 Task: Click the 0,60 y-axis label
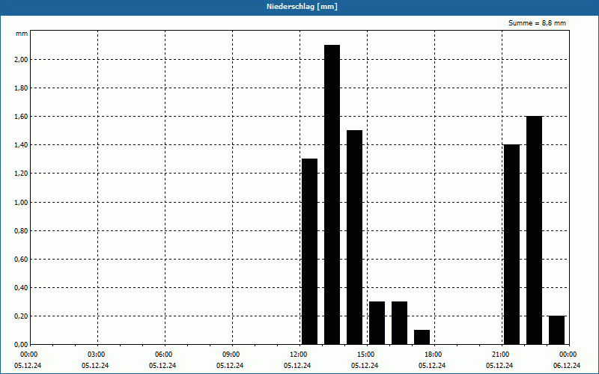click(21, 259)
